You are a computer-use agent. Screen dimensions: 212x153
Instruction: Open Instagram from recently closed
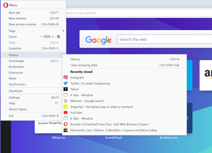(x=77, y=77)
